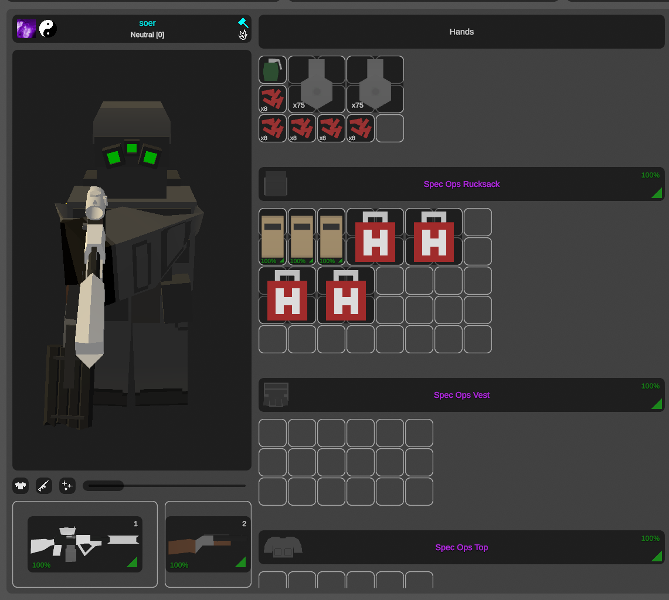Viewport: 669px width, 600px height.
Task: Click the Spec Ops Top header
Action: (461, 547)
